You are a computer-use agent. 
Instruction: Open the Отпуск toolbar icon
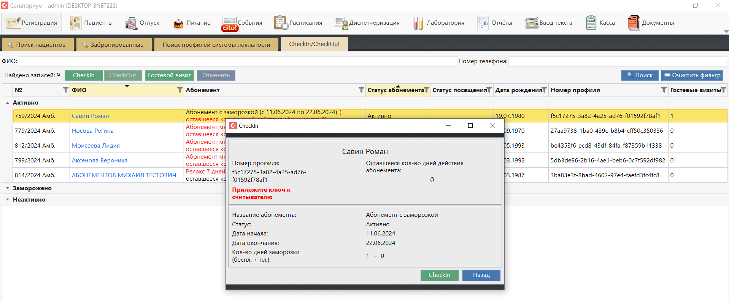131,23
